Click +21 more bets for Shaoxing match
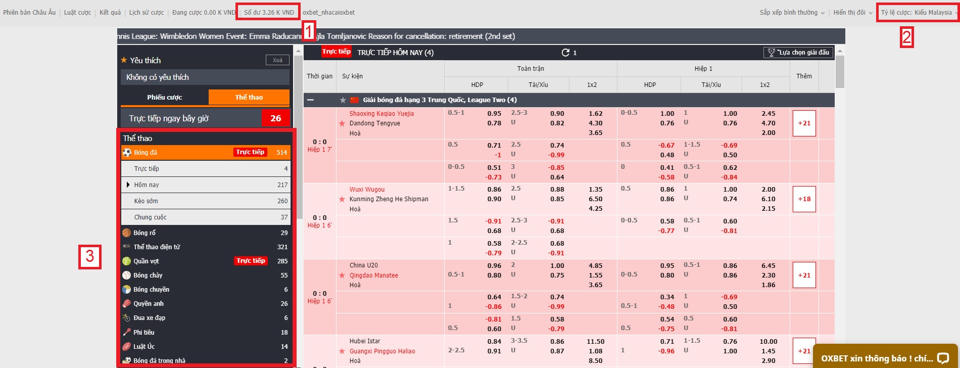Viewport: 960px width, 368px height. pos(804,123)
